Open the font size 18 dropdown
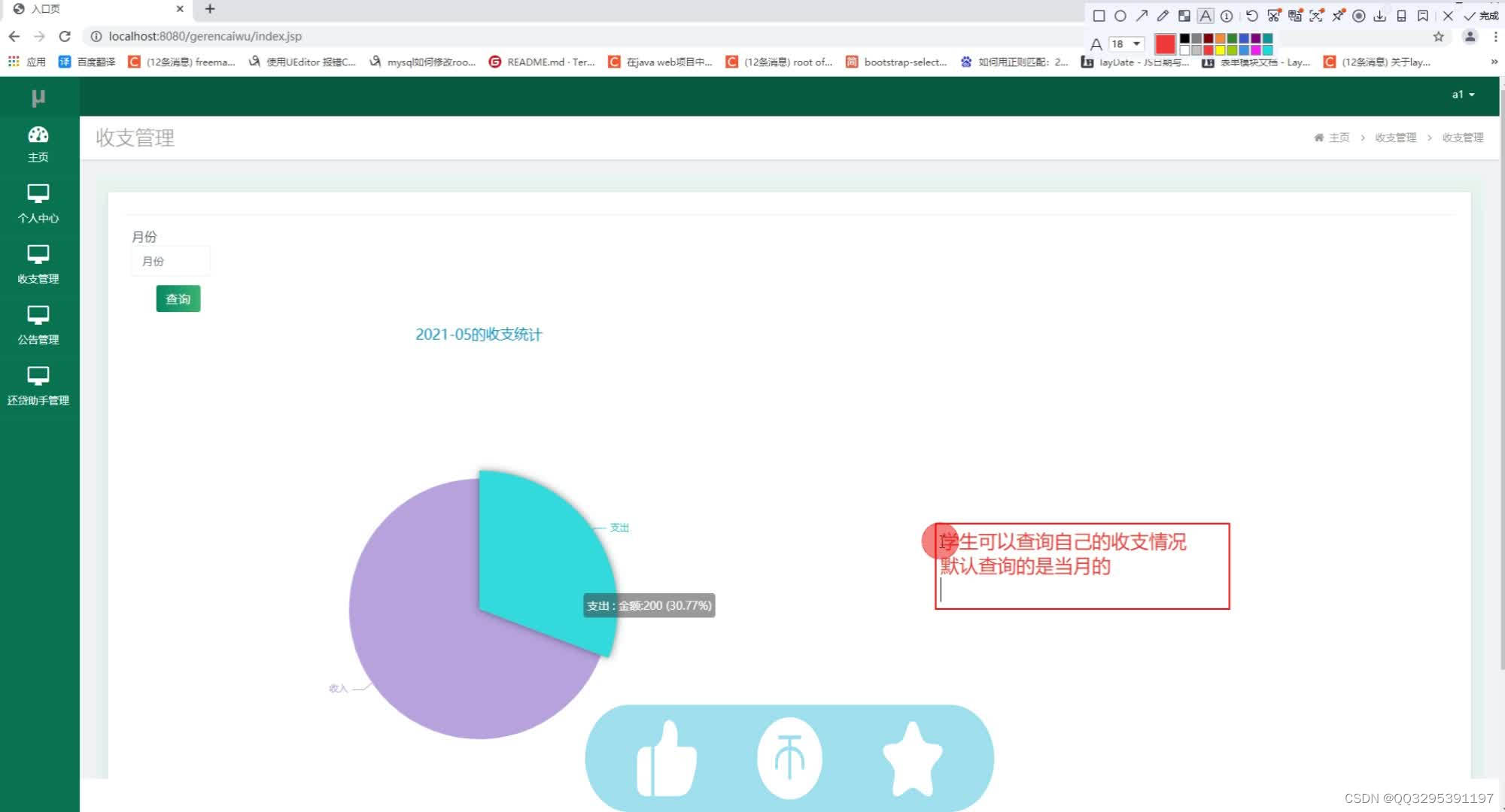 pyautogui.click(x=1126, y=44)
